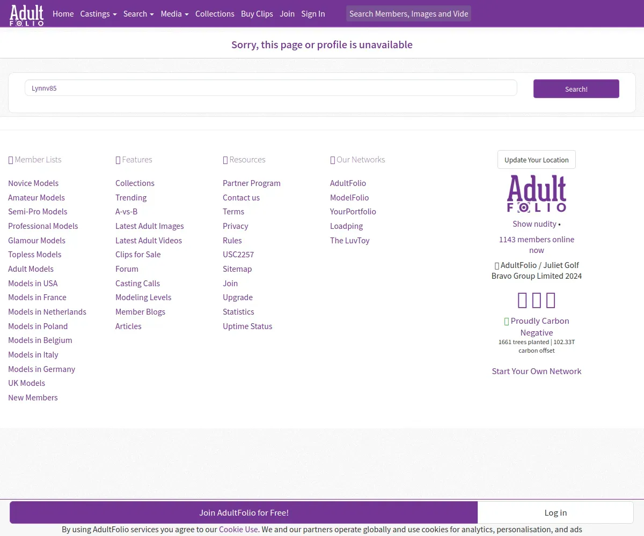The height and width of the screenshot is (536, 644).
Task: Open USC2257 link
Action: click(x=238, y=255)
